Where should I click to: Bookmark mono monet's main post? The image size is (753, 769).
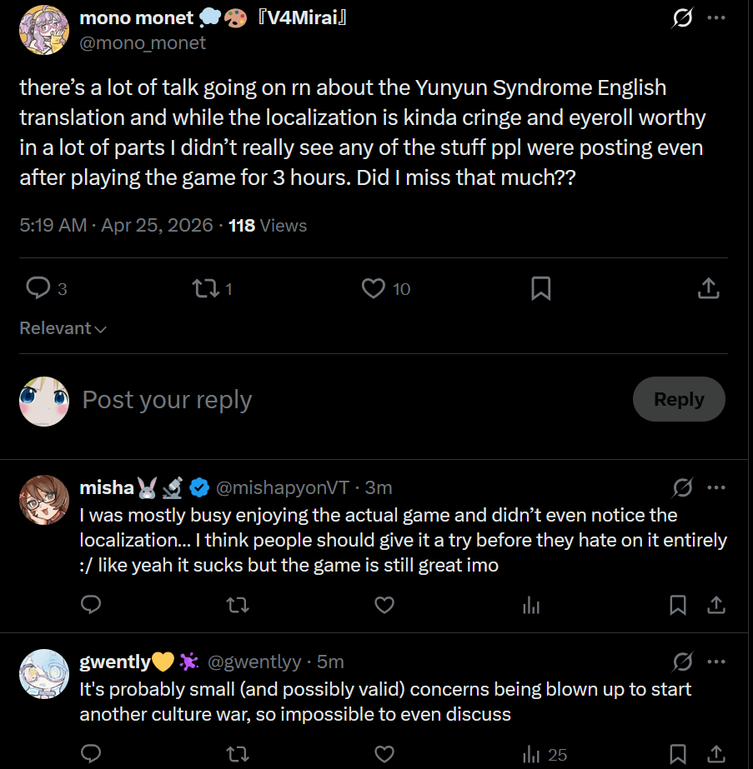(541, 288)
